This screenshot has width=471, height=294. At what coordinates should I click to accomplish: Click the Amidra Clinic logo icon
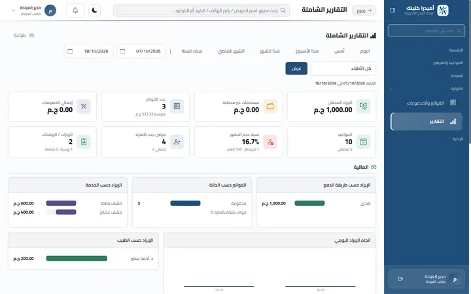(443, 10)
